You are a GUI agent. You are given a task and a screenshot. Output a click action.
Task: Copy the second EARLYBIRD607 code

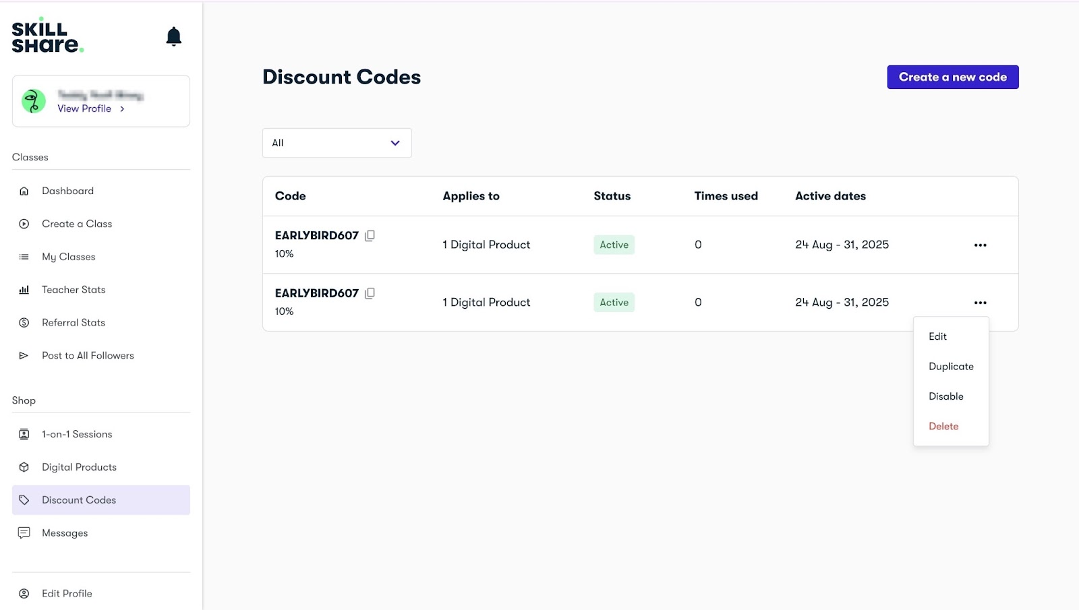pos(370,293)
